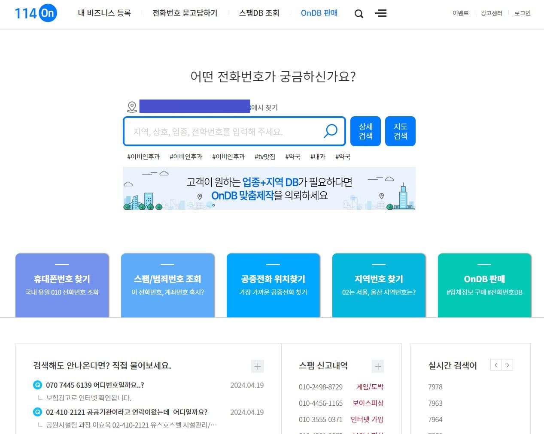Click the 상세검색 button
Image resolution: width=544 pixels, height=434 pixels.
[x=365, y=131]
